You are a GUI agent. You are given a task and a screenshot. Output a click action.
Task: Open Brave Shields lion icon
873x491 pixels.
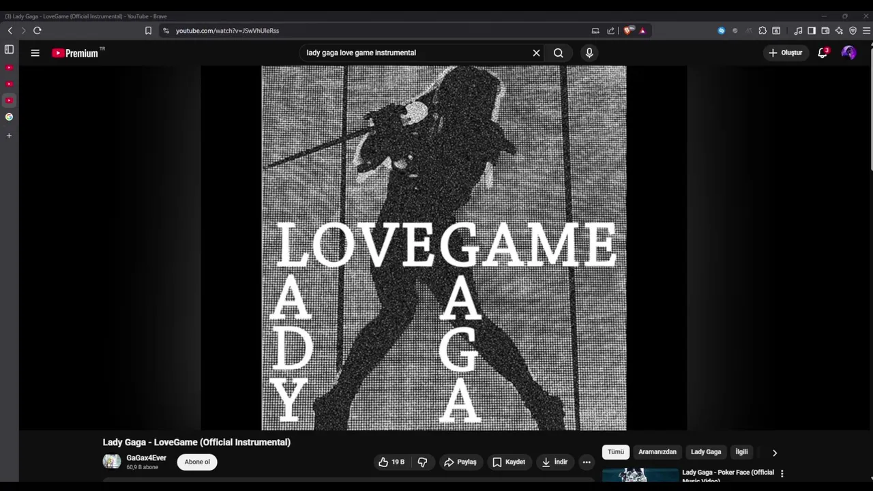tap(628, 31)
